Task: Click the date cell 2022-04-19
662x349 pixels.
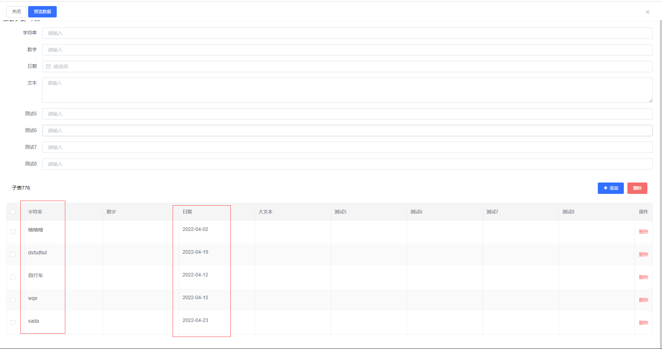Action: click(x=195, y=252)
